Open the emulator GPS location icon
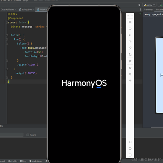Viewport: 163px width, 163px height. 130,74
